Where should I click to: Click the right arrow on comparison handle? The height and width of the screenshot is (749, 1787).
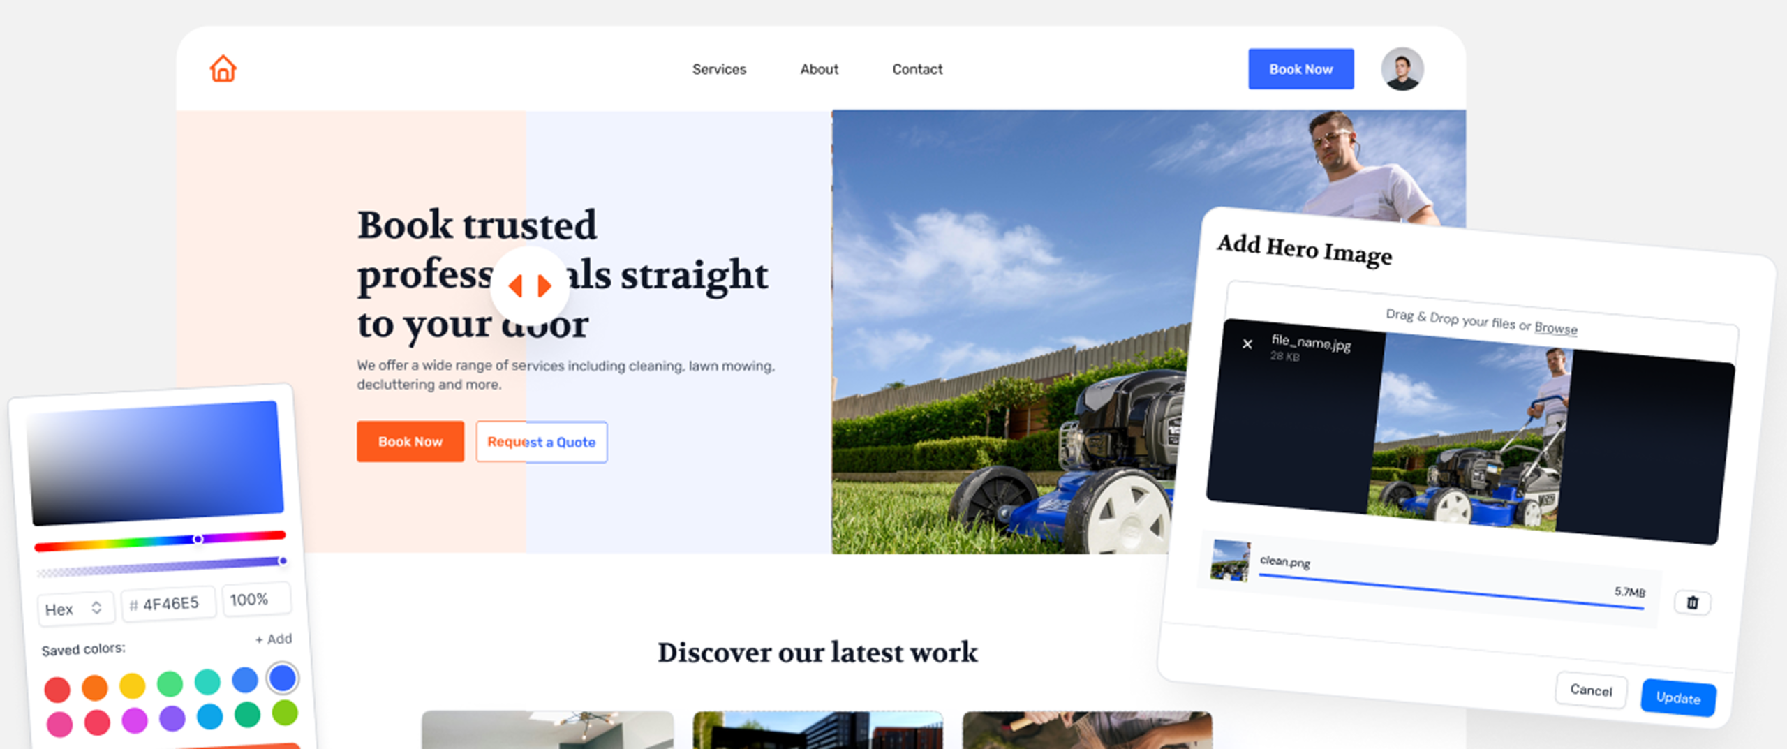(x=544, y=285)
